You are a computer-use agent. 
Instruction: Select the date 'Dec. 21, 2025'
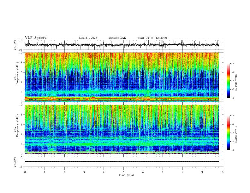88,38
